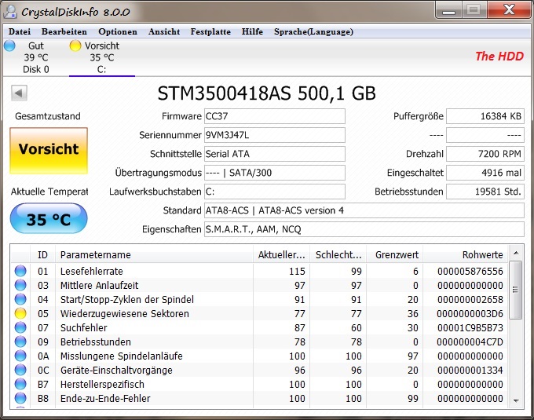Click the Eingeschaltet field 4916 mal
The width and height of the screenshot is (534, 420).
(x=485, y=173)
